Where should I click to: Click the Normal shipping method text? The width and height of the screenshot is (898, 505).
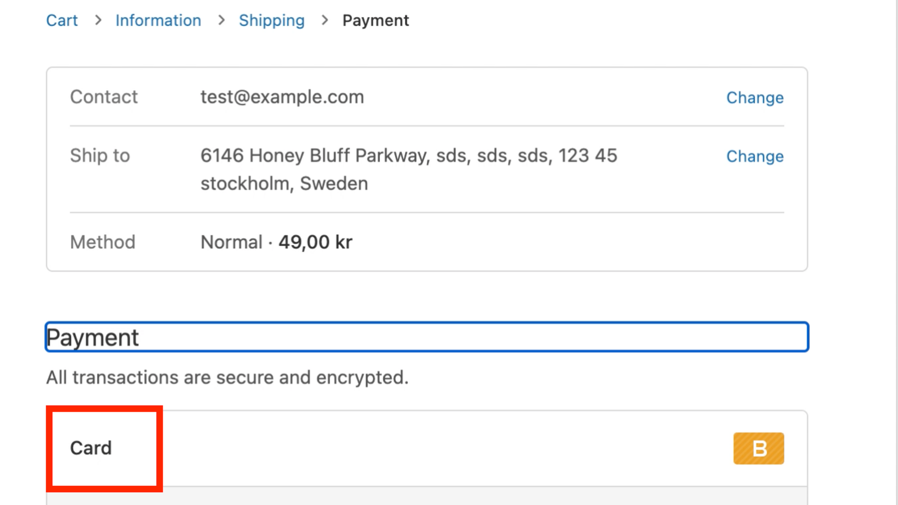[231, 242]
